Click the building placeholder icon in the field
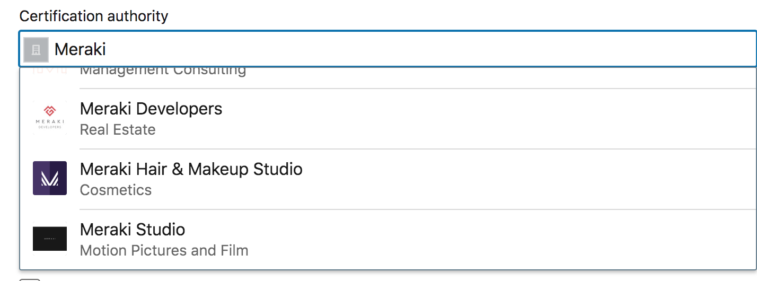The height and width of the screenshot is (281, 757). pos(36,50)
